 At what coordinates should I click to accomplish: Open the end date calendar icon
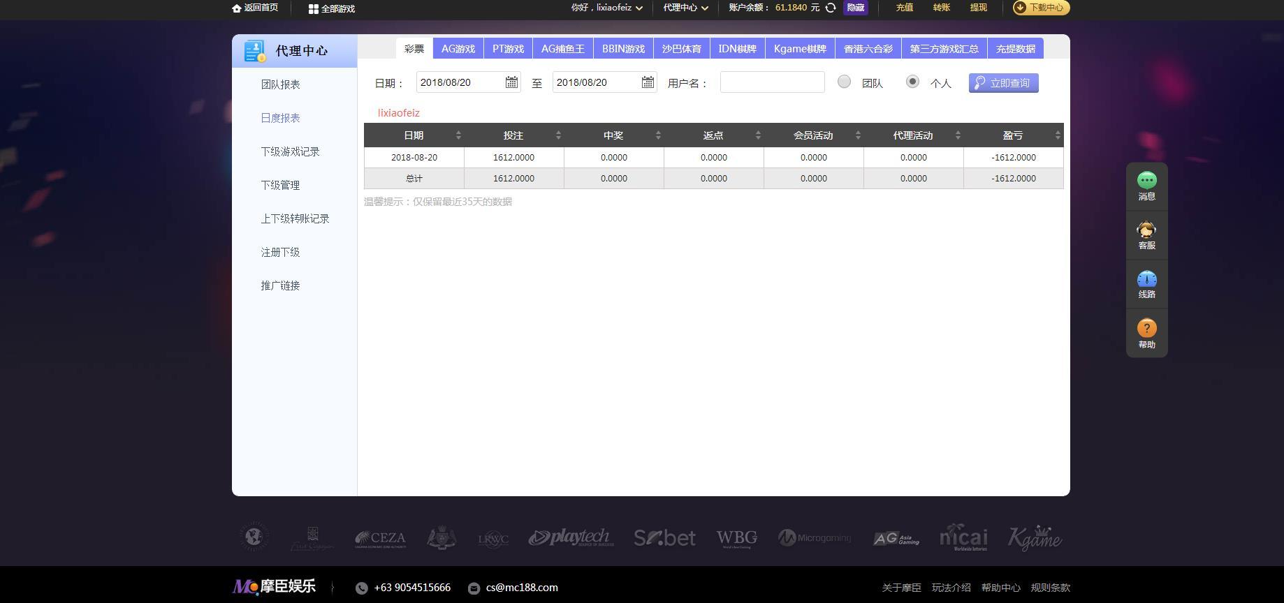point(648,82)
